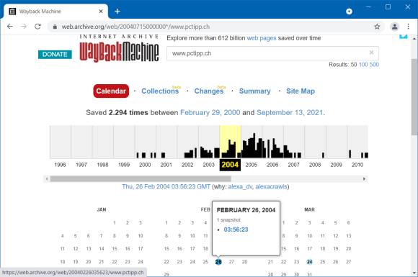Image resolution: width=418 pixels, height=277 pixels.
Task: Open the Chrome profile avatar
Action: point(394,27)
